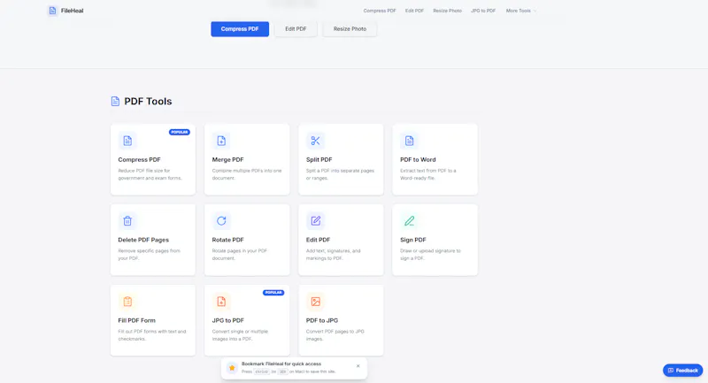Click 'Remove specific pages from' description
The height and width of the screenshot is (383, 708).
149,255
